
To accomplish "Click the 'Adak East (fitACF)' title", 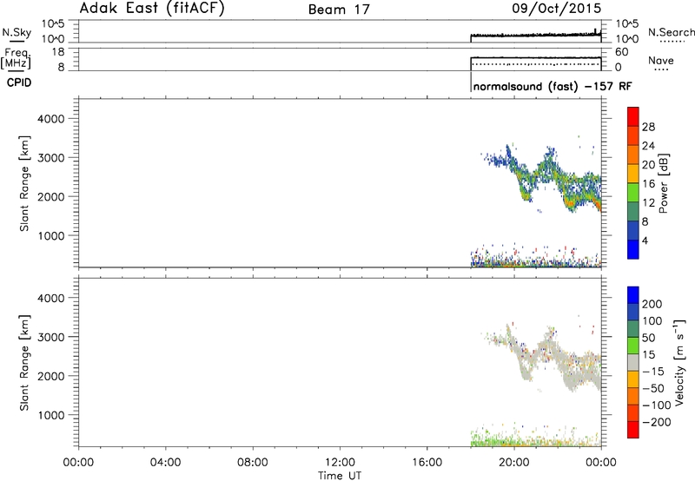I will (x=151, y=8).
